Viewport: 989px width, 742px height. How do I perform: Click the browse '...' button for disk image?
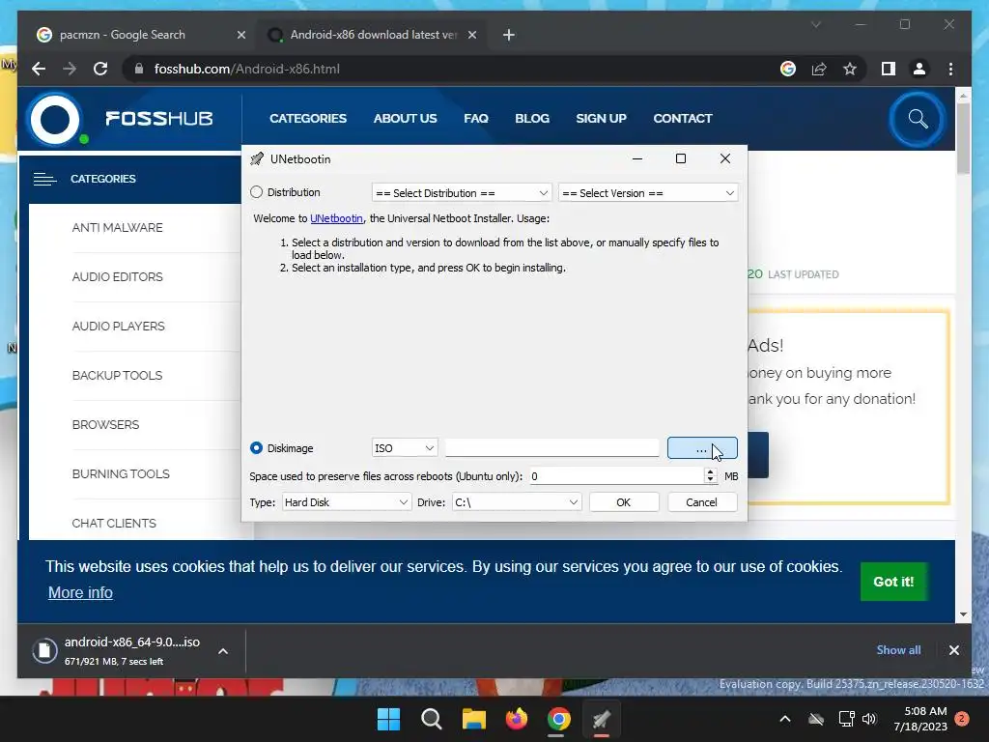(702, 448)
